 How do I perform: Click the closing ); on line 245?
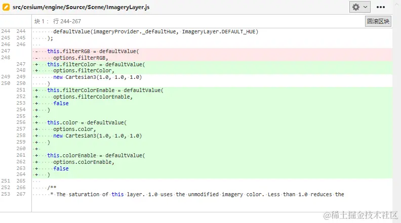point(50,38)
